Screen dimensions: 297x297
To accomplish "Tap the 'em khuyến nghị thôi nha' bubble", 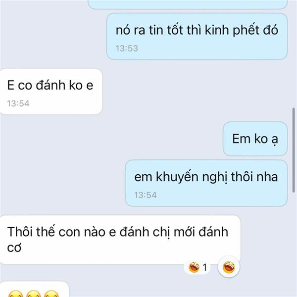I will [x=206, y=183].
